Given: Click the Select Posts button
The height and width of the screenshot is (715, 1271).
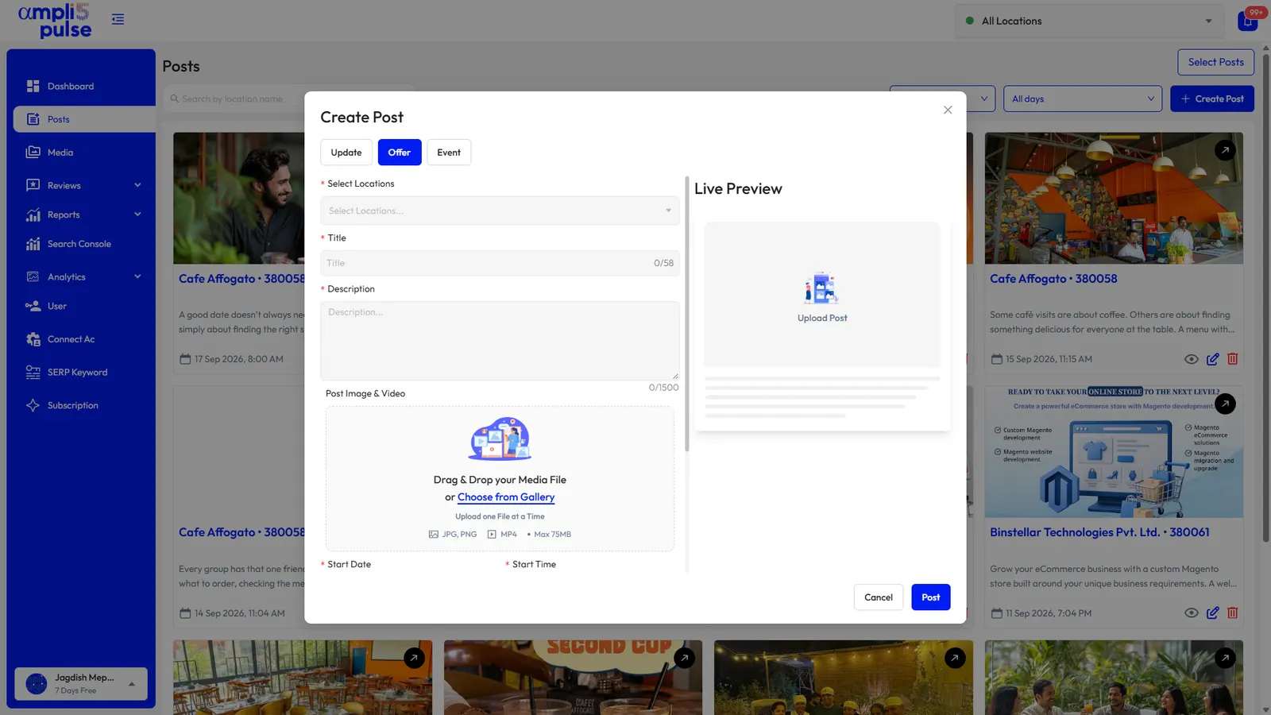Looking at the screenshot, I should (x=1216, y=62).
